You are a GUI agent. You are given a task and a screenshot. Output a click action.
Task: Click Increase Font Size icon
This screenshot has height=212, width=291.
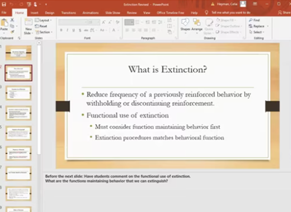(103, 22)
